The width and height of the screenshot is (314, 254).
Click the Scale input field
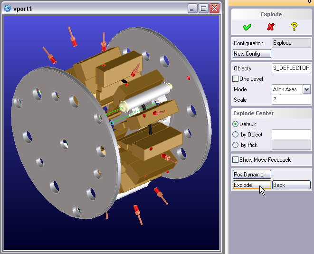[291, 100]
